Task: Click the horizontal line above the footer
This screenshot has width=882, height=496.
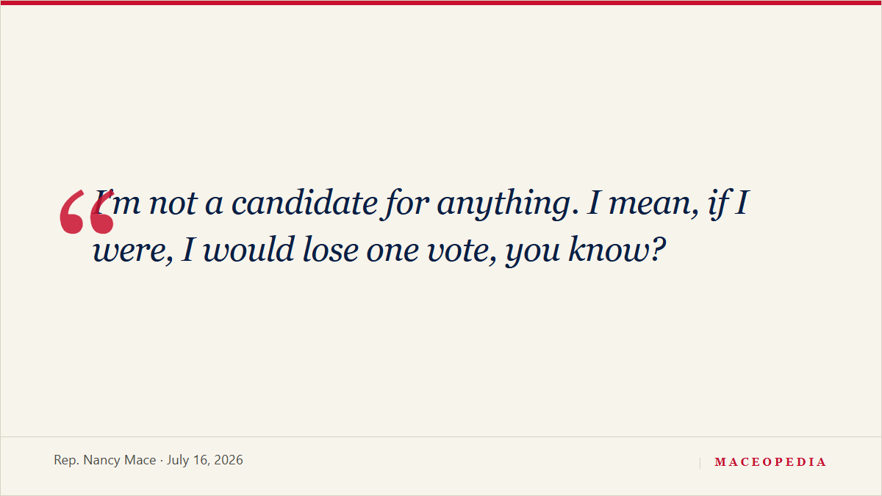Action: [x=441, y=436]
